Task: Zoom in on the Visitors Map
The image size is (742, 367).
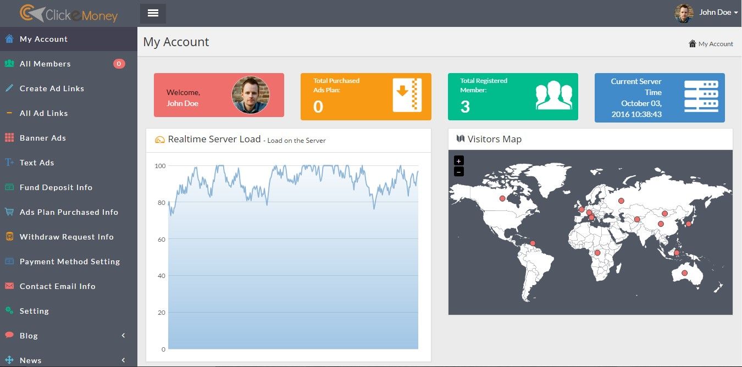Action: pyautogui.click(x=459, y=160)
